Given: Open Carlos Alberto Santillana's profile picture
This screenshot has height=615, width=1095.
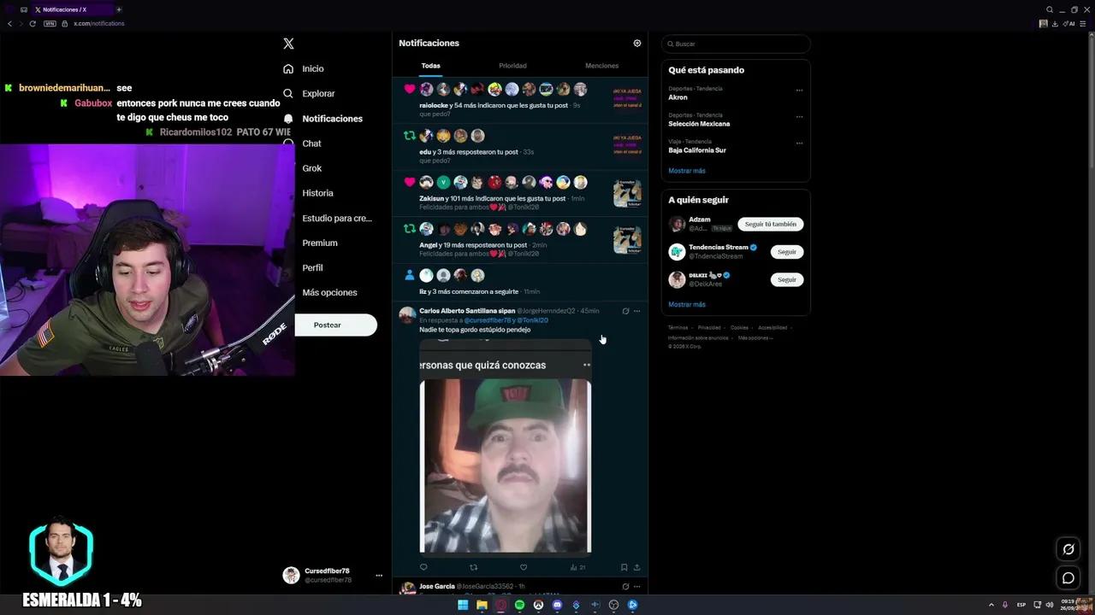Looking at the screenshot, I should (407, 314).
